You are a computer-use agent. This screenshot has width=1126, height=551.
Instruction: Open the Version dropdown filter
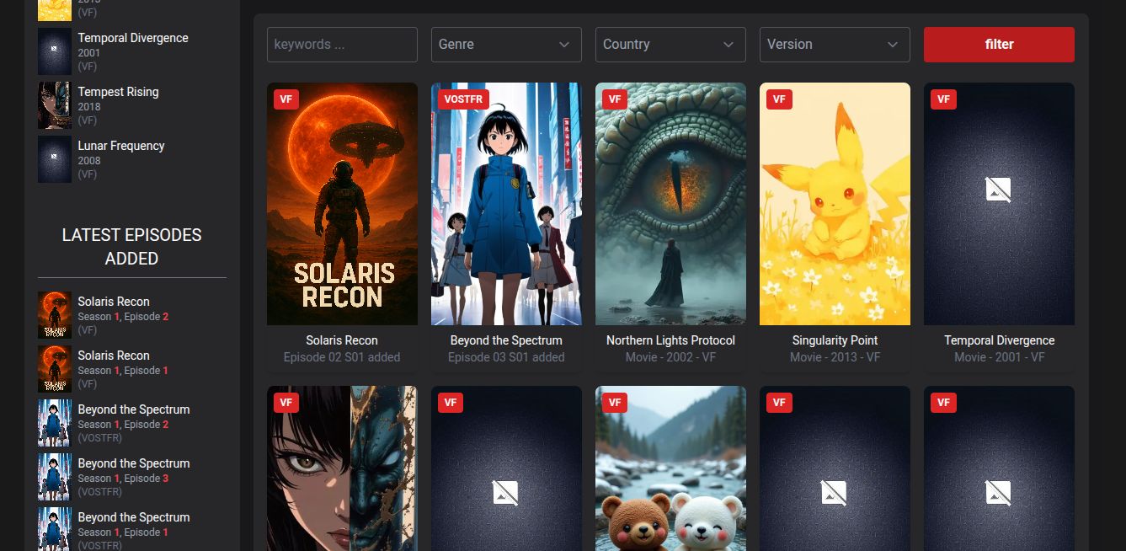835,45
